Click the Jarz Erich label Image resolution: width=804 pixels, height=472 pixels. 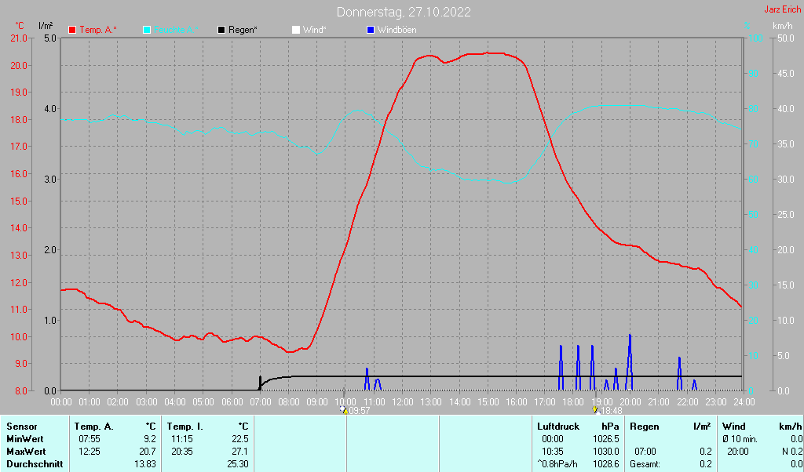pos(782,10)
